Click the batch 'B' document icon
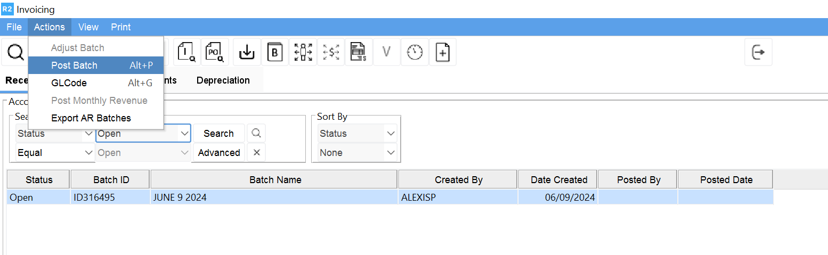Screen dimensions: 828x255 pos(275,52)
